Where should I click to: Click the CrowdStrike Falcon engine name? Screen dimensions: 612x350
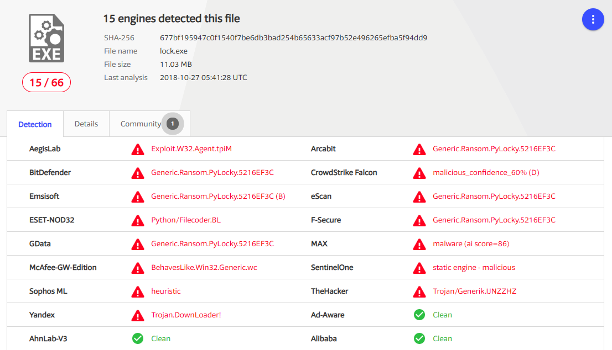pyautogui.click(x=344, y=172)
